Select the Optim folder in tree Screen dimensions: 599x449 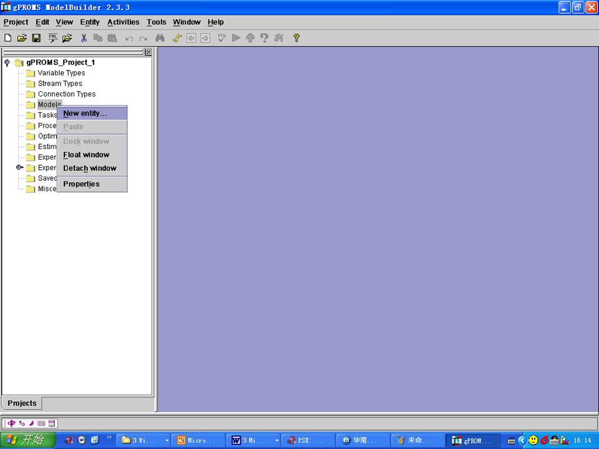pyautogui.click(x=47, y=136)
